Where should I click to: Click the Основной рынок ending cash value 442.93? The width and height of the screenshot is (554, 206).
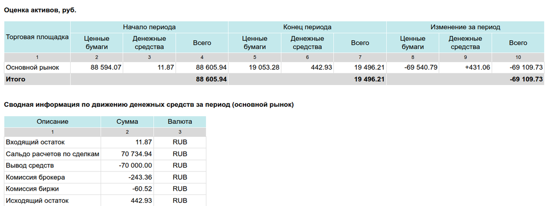[x=322, y=67]
